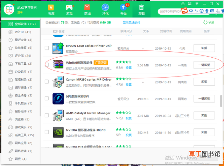
Task: Check the NVIDIA 图形驱动程序 388.13 checkbox
Action: pos(47,132)
